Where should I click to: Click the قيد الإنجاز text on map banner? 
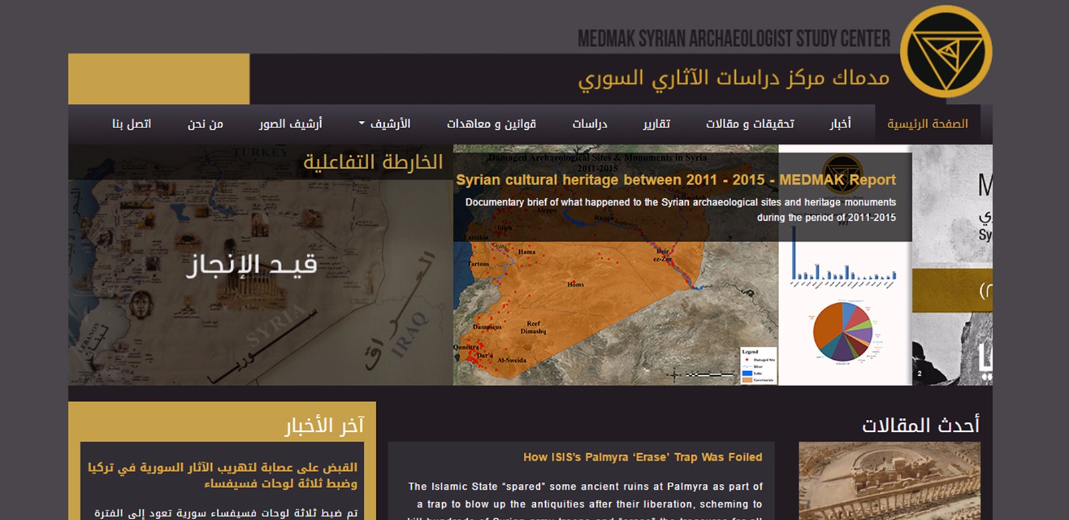[251, 265]
